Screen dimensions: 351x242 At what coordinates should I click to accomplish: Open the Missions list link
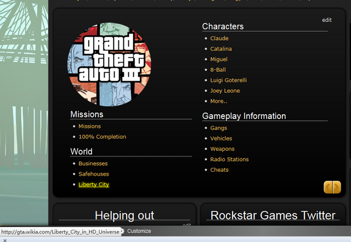pyautogui.click(x=89, y=126)
